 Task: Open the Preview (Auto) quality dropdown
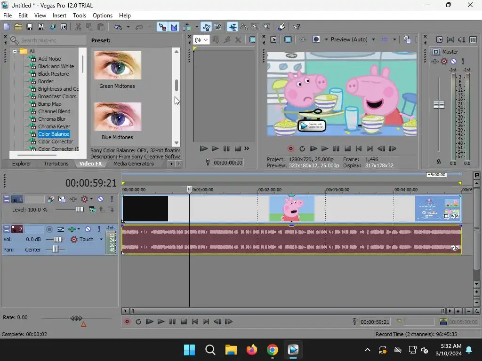click(373, 39)
